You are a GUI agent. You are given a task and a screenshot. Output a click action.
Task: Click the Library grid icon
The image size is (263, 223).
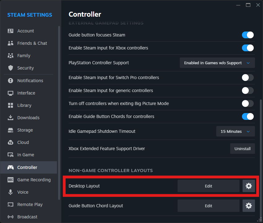pyautogui.click(x=11, y=105)
